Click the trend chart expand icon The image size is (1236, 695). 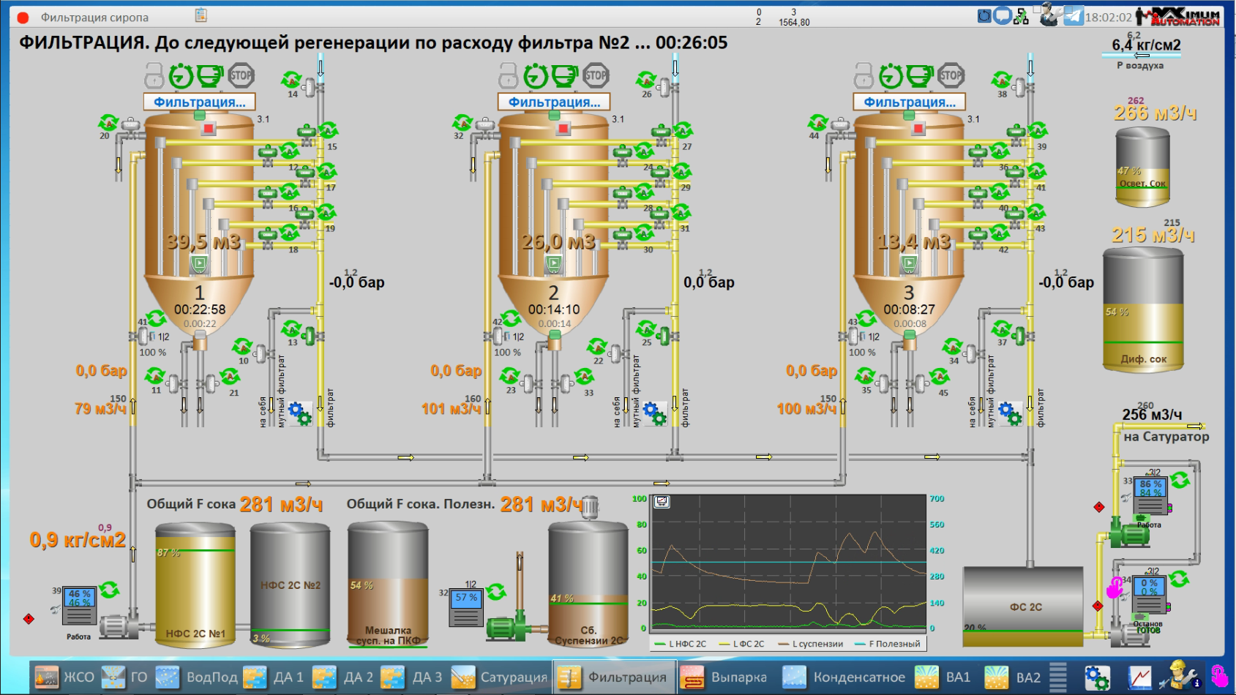[x=662, y=502]
